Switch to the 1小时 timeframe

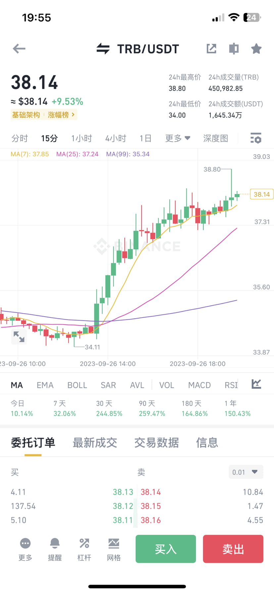tap(81, 138)
